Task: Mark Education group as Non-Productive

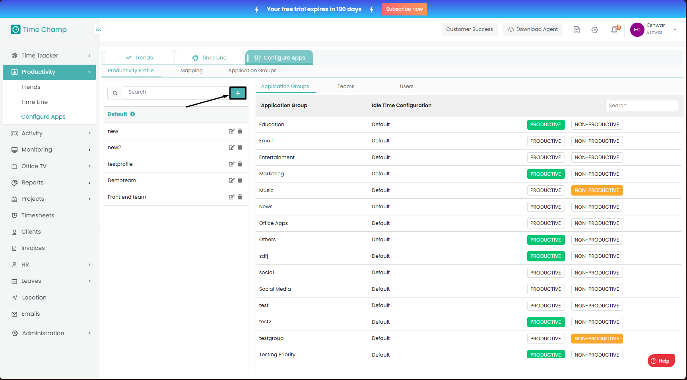Action: tap(597, 125)
